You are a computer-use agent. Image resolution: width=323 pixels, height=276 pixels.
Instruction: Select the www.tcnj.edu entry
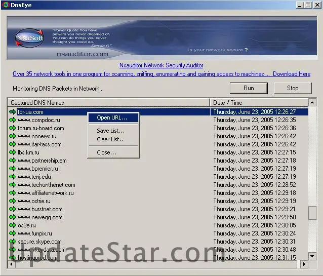coord(34,177)
